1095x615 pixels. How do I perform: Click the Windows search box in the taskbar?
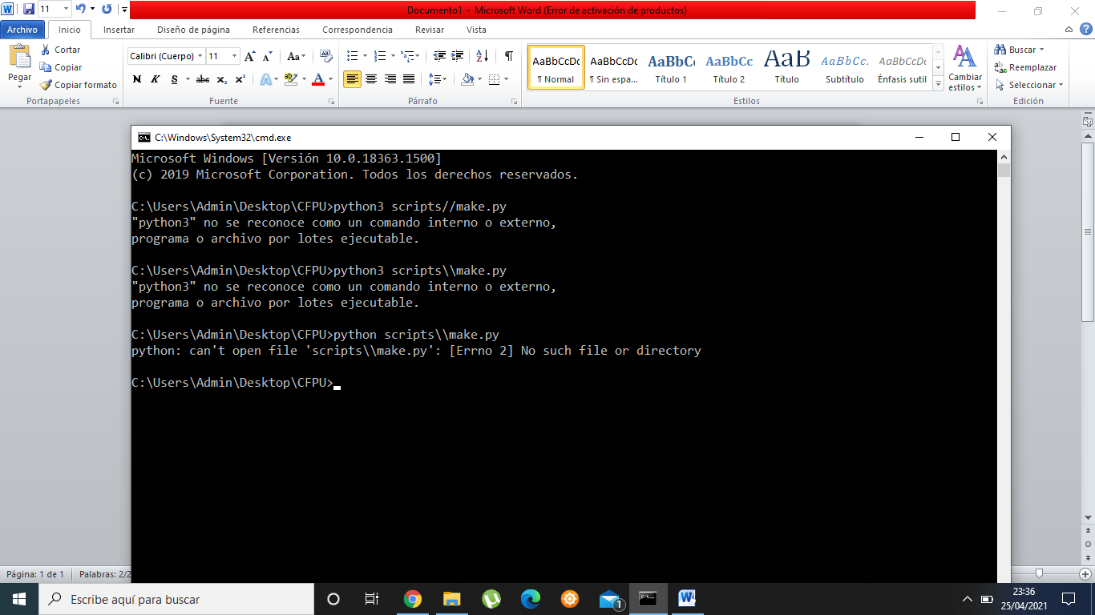click(x=176, y=599)
